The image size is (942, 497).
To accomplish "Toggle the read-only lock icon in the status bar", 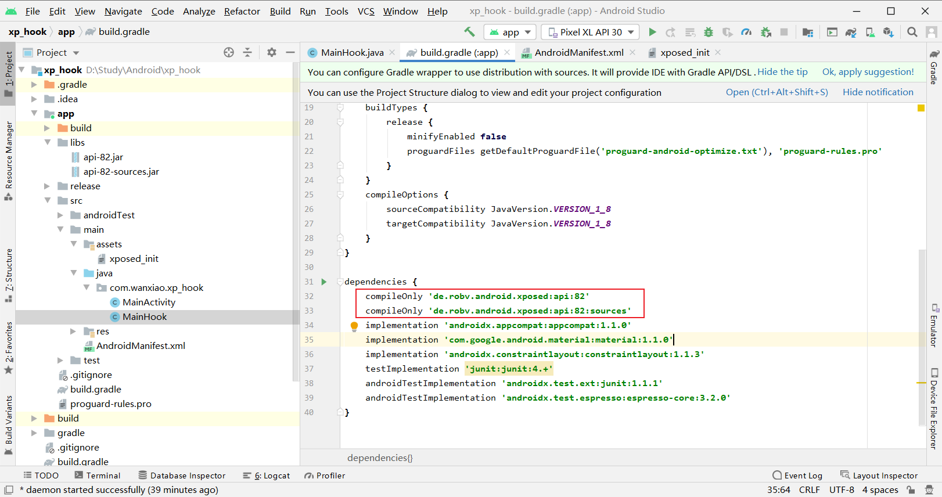I will pos(911,490).
